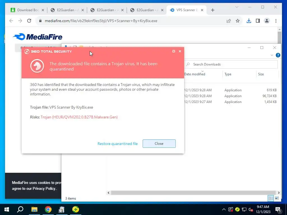Sort by Type column in Explorer
Image resolution: width=287 pixels, height=215 pixels.
228,74
